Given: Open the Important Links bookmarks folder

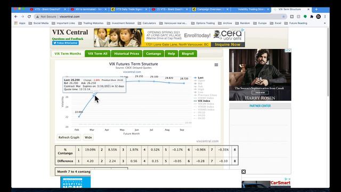Looking at the screenshot, I should tap(63, 23).
